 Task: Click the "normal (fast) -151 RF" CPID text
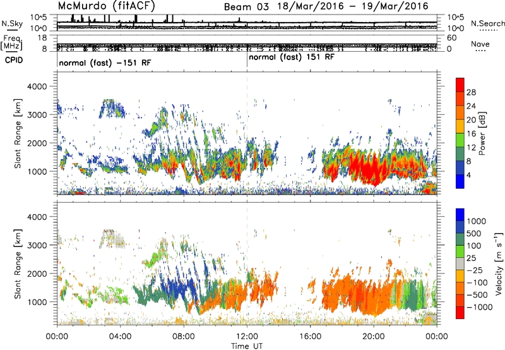pyautogui.click(x=105, y=63)
